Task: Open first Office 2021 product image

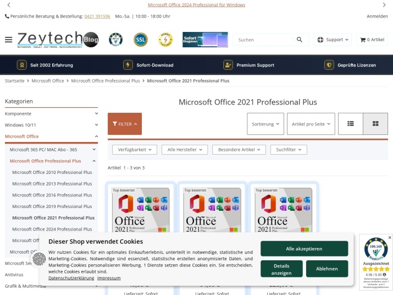Action: point(141,210)
